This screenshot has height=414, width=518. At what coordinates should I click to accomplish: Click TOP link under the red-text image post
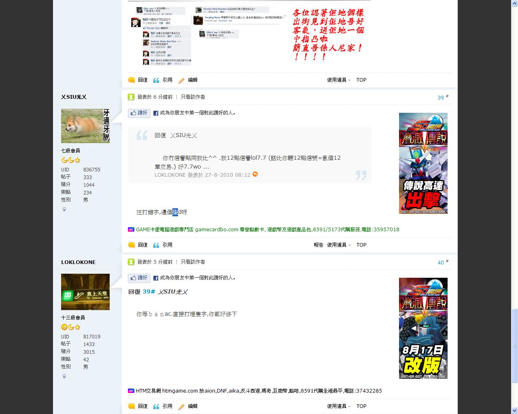pyautogui.click(x=361, y=80)
